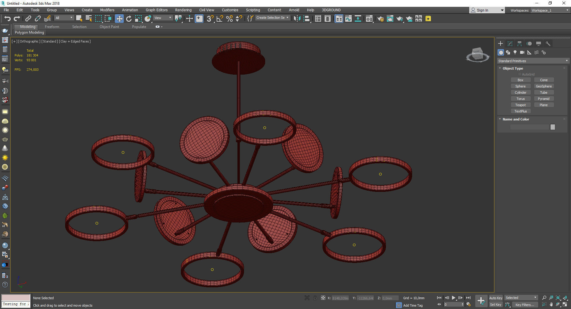Click the Key Filters button
571x309 pixels.
click(x=525, y=305)
